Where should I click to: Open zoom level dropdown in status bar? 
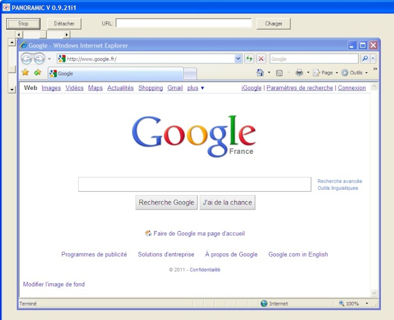[x=366, y=303]
